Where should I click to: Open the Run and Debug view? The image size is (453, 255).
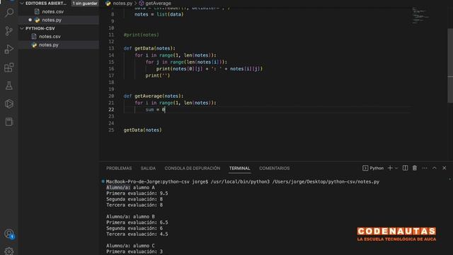9,49
